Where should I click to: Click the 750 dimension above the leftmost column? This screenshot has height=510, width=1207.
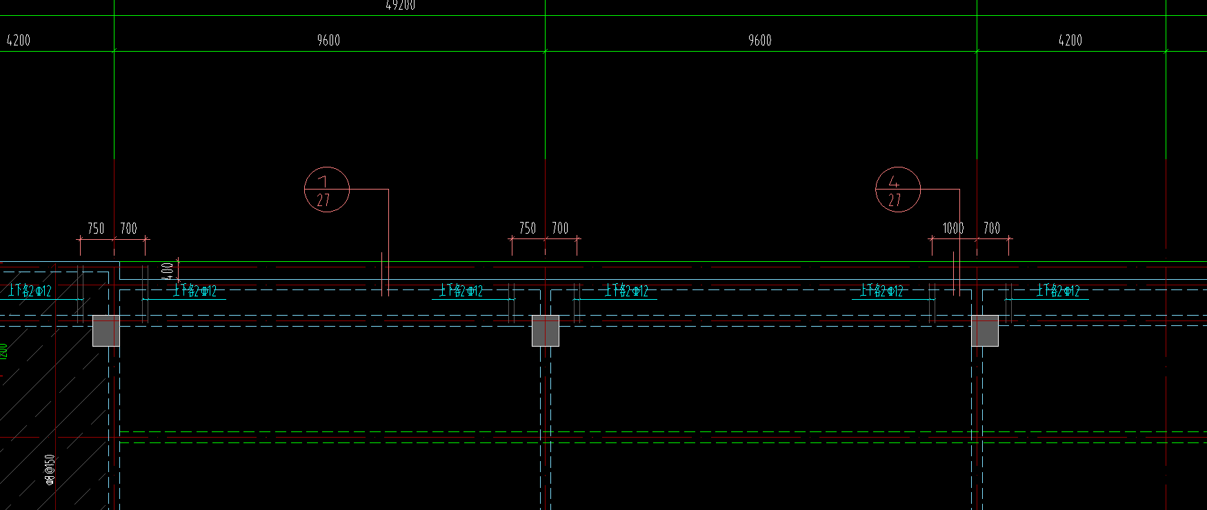tap(96, 228)
